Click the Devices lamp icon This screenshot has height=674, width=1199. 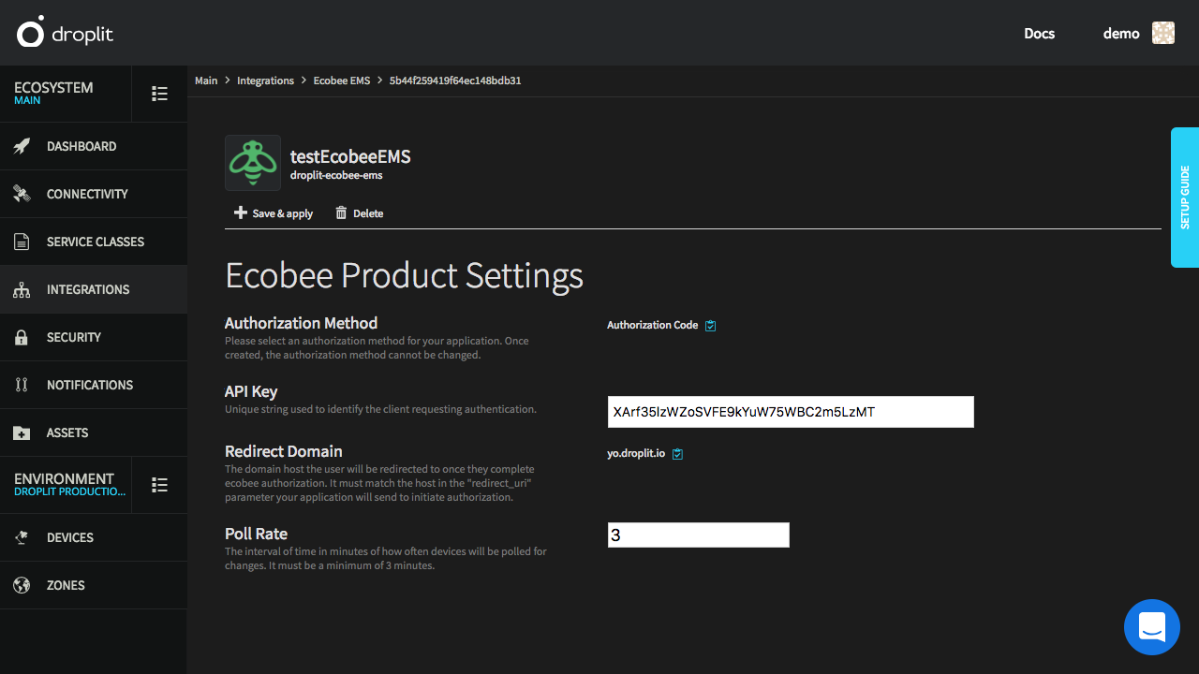click(22, 537)
